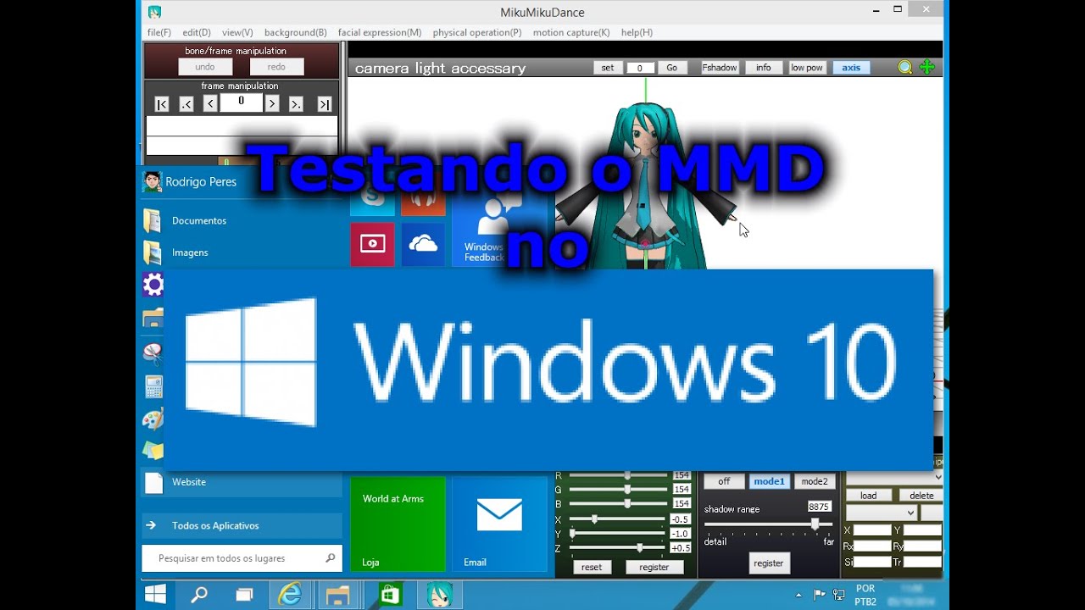Image resolution: width=1085 pixels, height=610 pixels.
Task: Open the Sticky Notes icon
Action: tap(153, 450)
